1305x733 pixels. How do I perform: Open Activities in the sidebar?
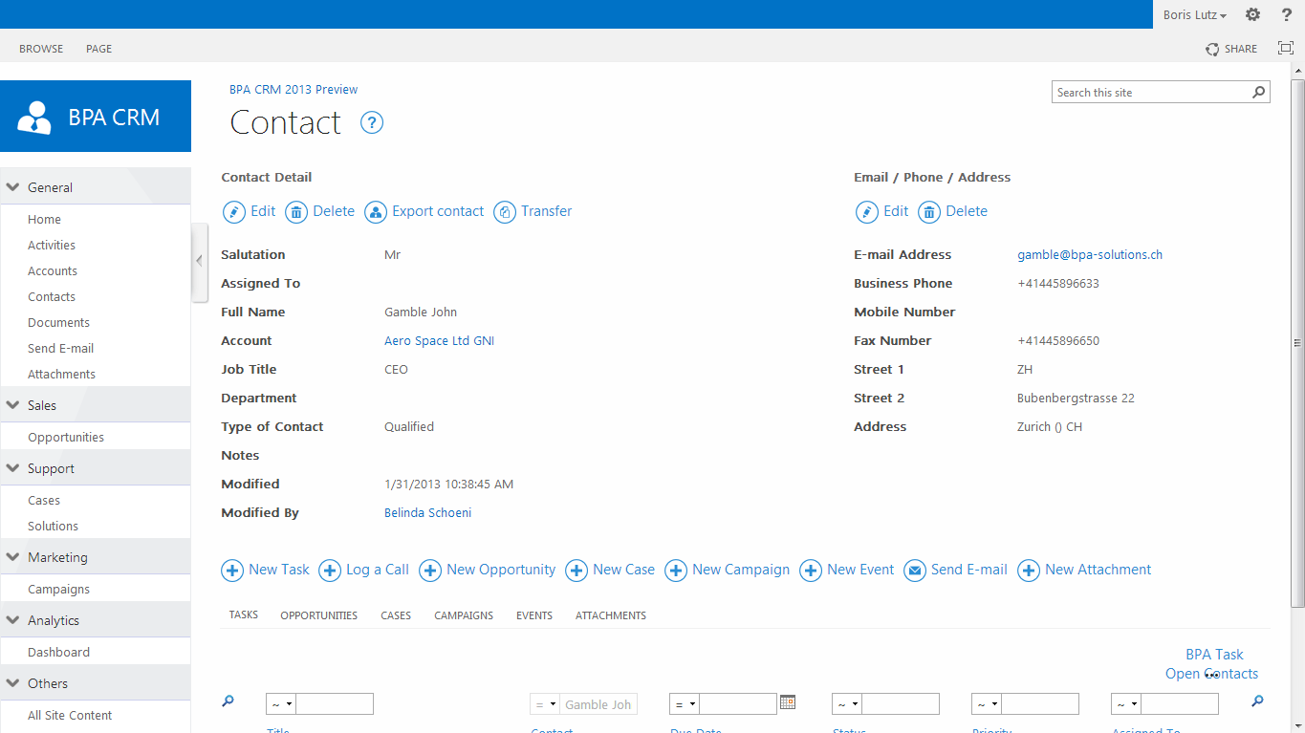pyautogui.click(x=52, y=246)
